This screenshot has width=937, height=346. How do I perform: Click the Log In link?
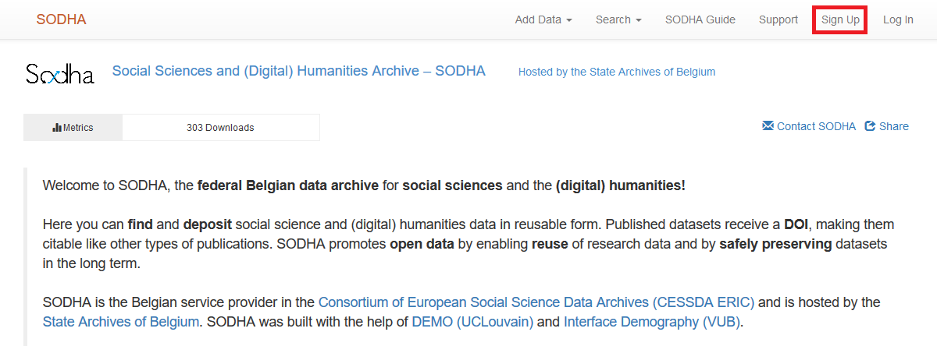tap(898, 19)
